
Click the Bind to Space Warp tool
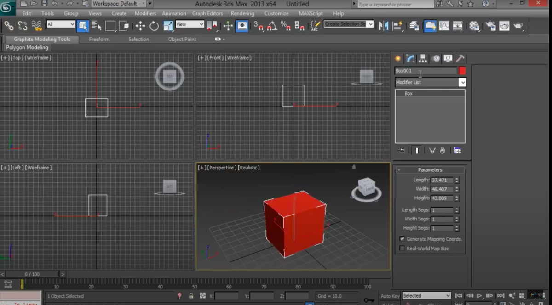click(37, 26)
